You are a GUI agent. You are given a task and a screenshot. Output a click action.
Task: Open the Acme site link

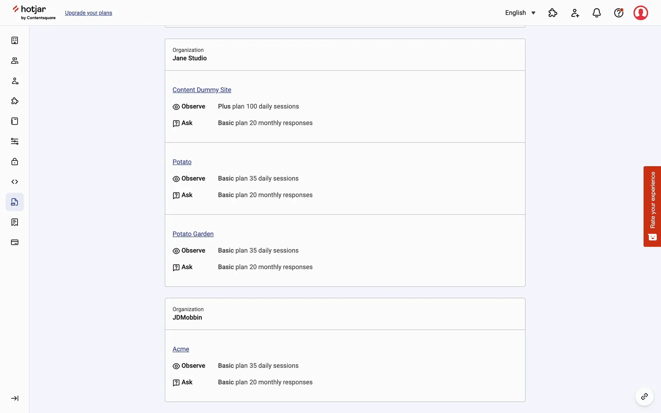point(181,349)
